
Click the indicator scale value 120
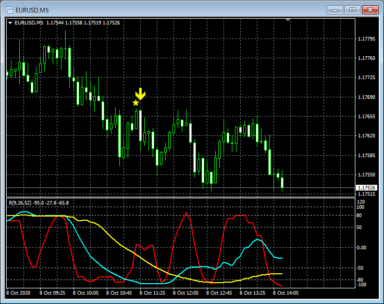[361, 201]
